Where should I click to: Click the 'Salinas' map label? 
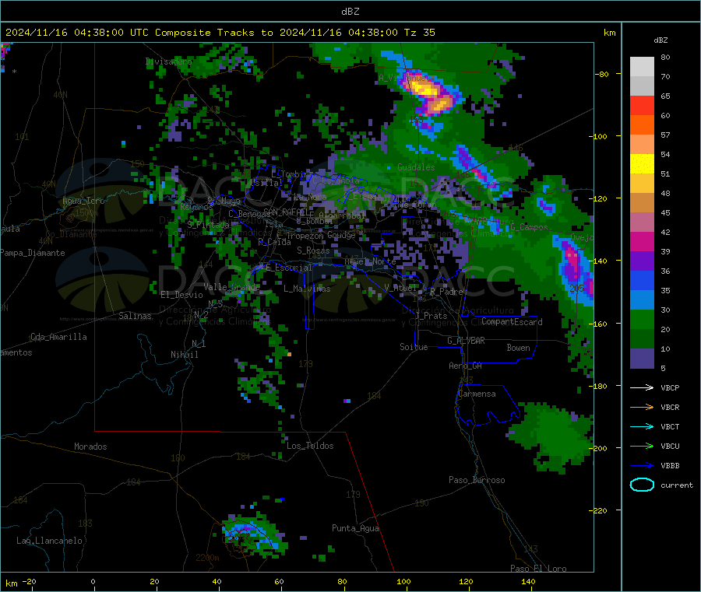click(x=135, y=316)
